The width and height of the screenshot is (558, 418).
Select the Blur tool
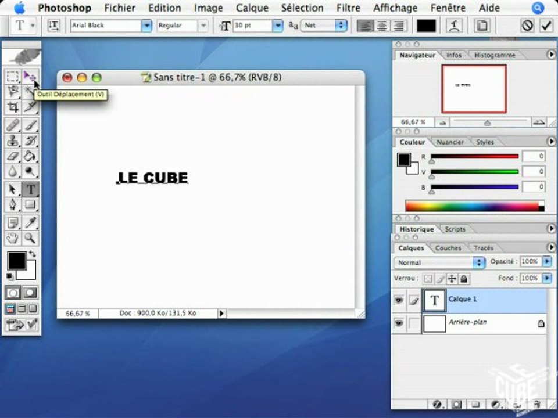click(x=13, y=171)
